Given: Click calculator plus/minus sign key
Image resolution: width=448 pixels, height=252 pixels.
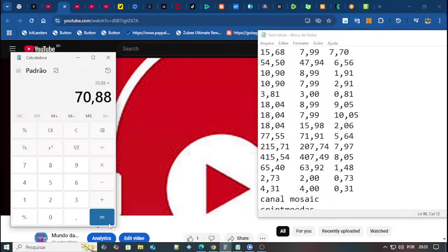Looking at the screenshot, I should point(24,217).
